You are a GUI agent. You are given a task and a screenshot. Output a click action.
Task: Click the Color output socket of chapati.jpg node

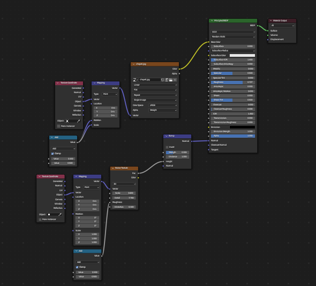coord(179,69)
